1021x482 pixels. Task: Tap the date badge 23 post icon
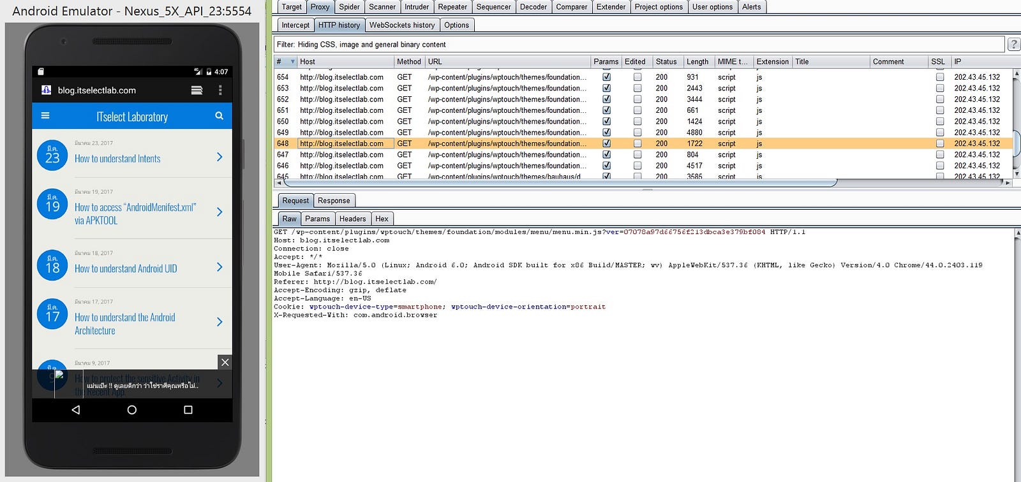coord(52,155)
